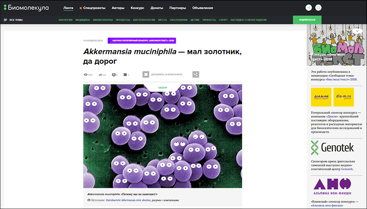Open the Альпина нон-фикшн link
This screenshot has width=367, height=209.
coord(327,205)
